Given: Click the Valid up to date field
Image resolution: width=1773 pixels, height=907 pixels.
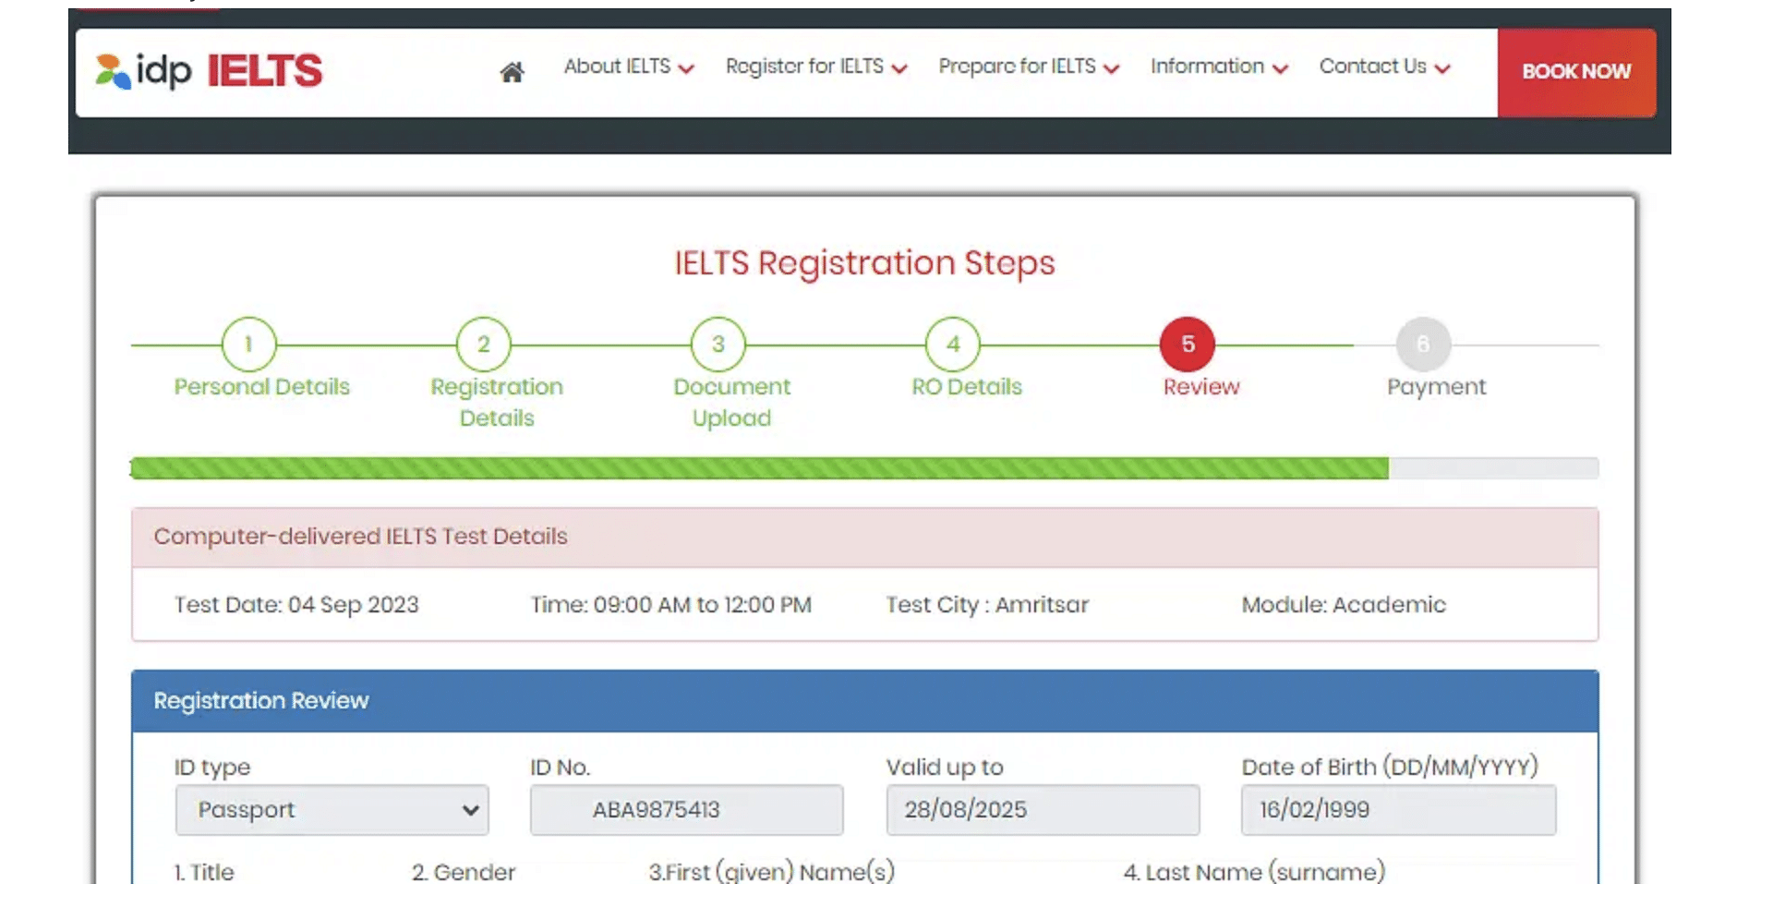Looking at the screenshot, I should 1043,810.
